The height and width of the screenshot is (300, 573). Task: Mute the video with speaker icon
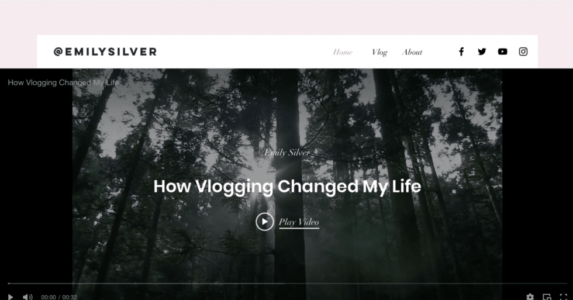pos(27,297)
